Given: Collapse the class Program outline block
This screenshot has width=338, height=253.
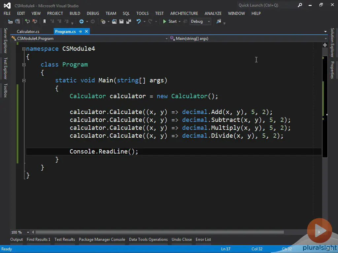Looking at the screenshot, I should pyautogui.click(x=24, y=65).
